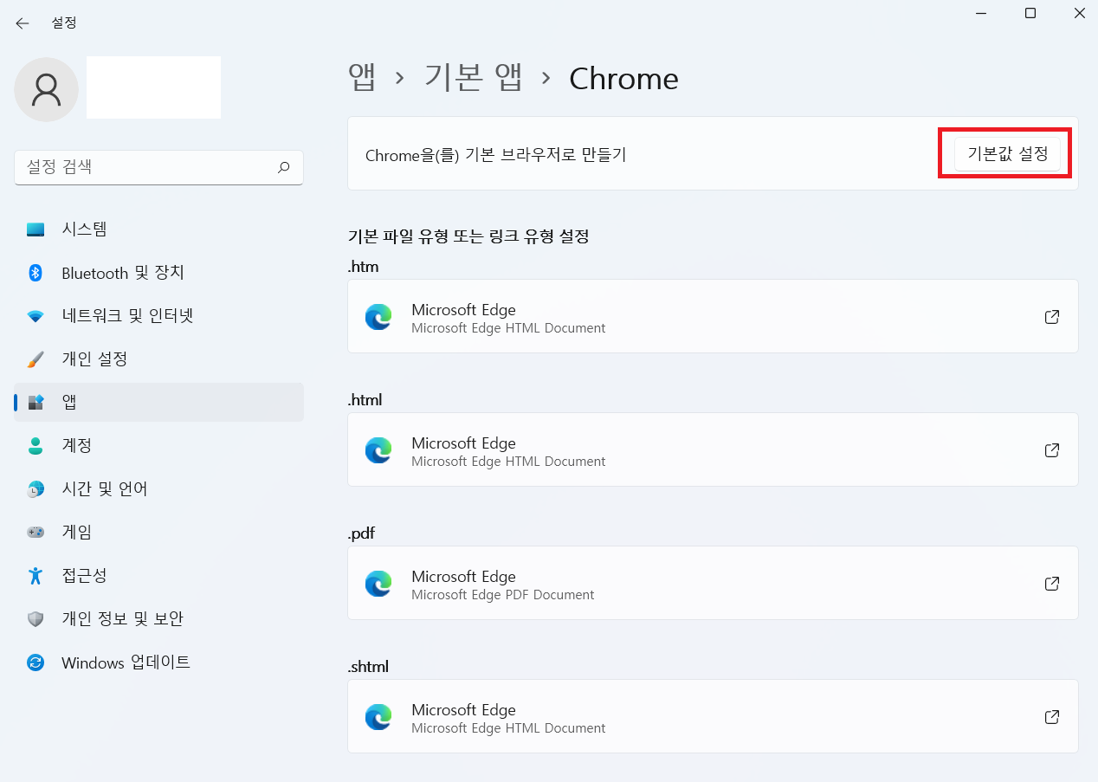Click the .html extension label

pyautogui.click(x=365, y=400)
